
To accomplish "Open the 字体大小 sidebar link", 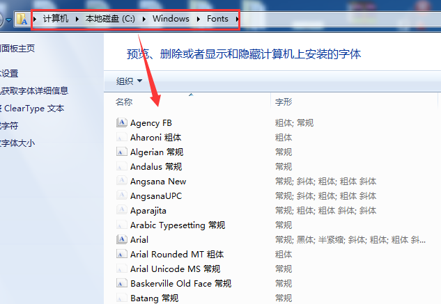I will [x=17, y=143].
